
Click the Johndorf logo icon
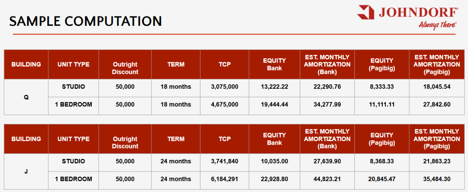(x=366, y=12)
